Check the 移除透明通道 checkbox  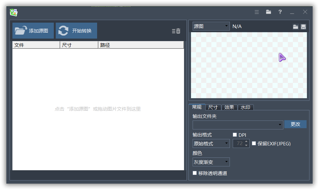pos(195,173)
